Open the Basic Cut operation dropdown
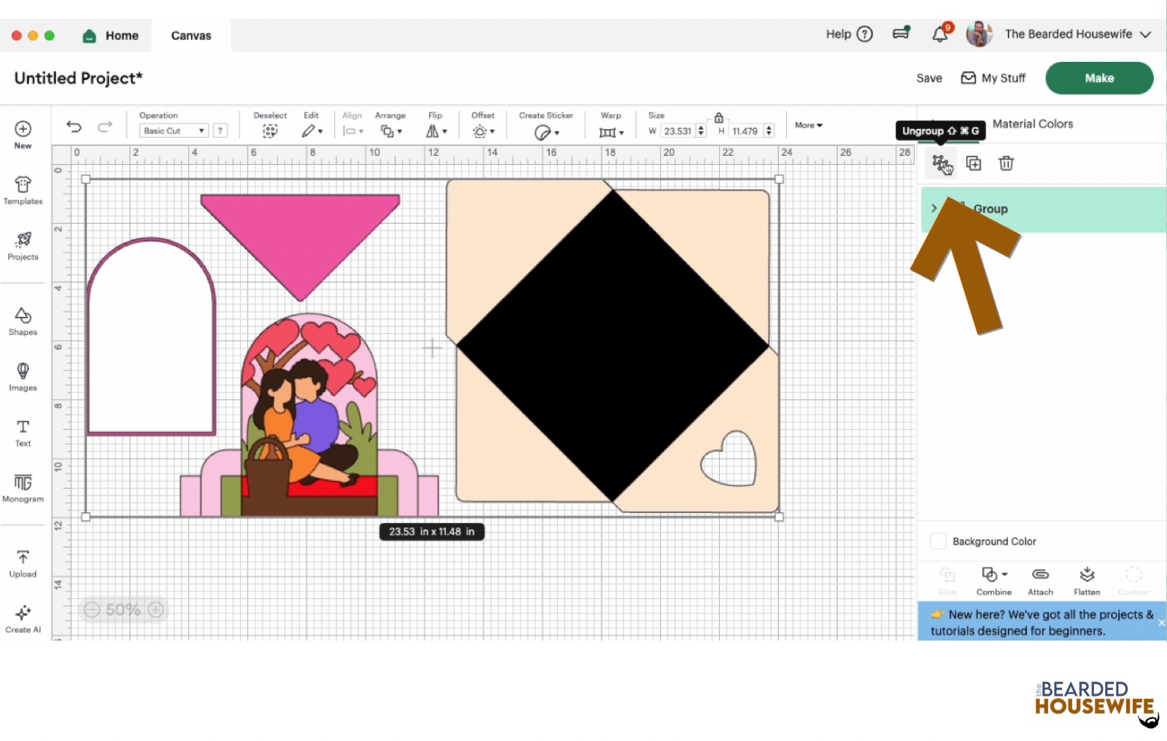 click(x=172, y=130)
